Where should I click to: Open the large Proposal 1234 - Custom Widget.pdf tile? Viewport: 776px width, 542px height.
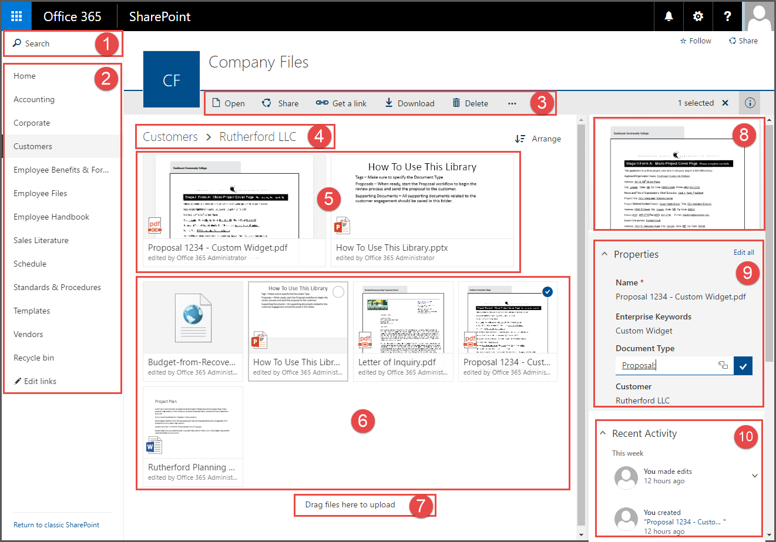[234, 210]
